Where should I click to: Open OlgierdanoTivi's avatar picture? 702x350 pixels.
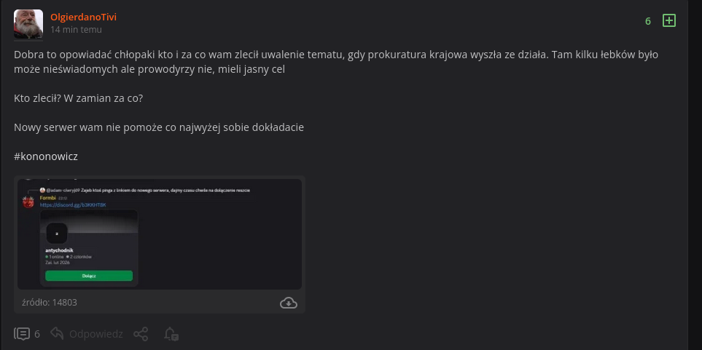point(28,24)
